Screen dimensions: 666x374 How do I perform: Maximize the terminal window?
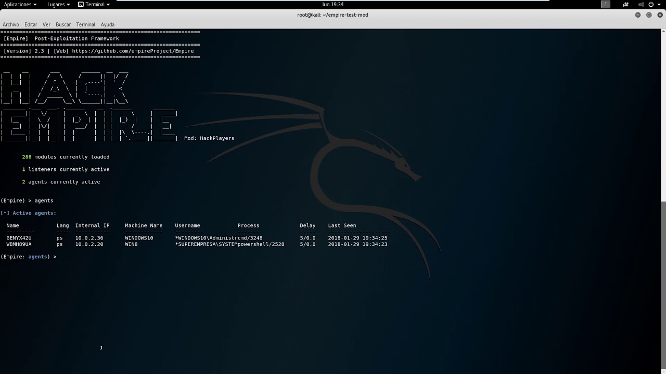pyautogui.click(x=649, y=15)
